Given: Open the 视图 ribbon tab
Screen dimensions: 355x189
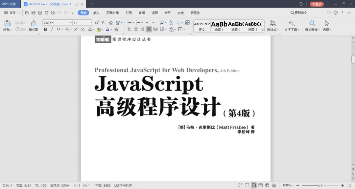Looking at the screenshot, I should [x=154, y=13].
